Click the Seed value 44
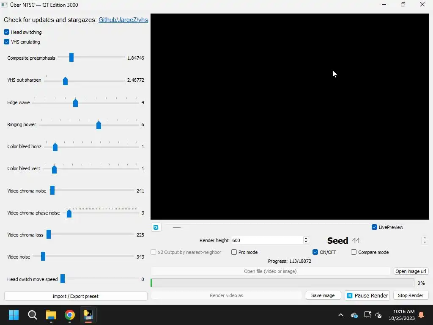 click(356, 240)
